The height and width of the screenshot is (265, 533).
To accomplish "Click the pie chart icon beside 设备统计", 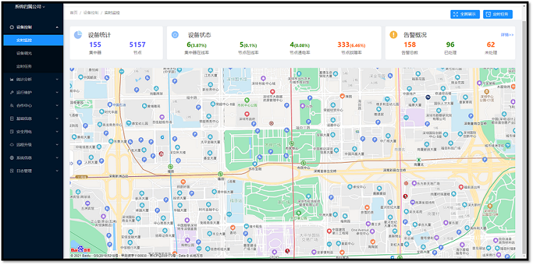I will tap(78, 35).
